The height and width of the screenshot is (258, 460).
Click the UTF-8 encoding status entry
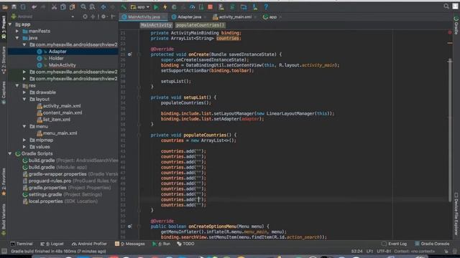384,252
